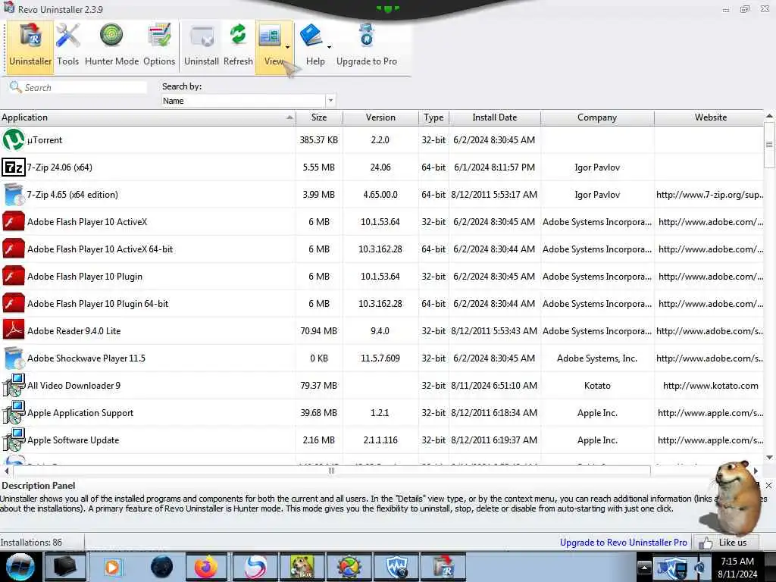
Task: Click the vertical scrollbar down arrow
Action: [x=769, y=457]
